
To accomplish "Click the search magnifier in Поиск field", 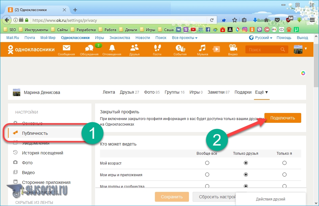I will coord(282,49).
